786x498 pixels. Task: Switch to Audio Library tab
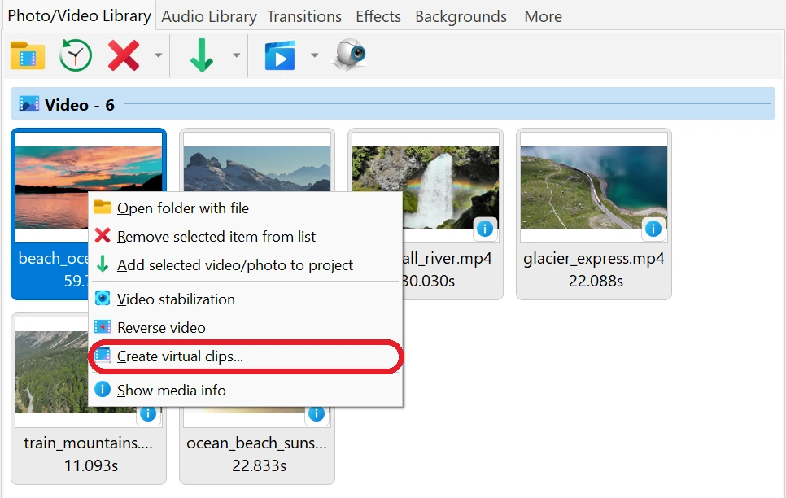(x=209, y=16)
